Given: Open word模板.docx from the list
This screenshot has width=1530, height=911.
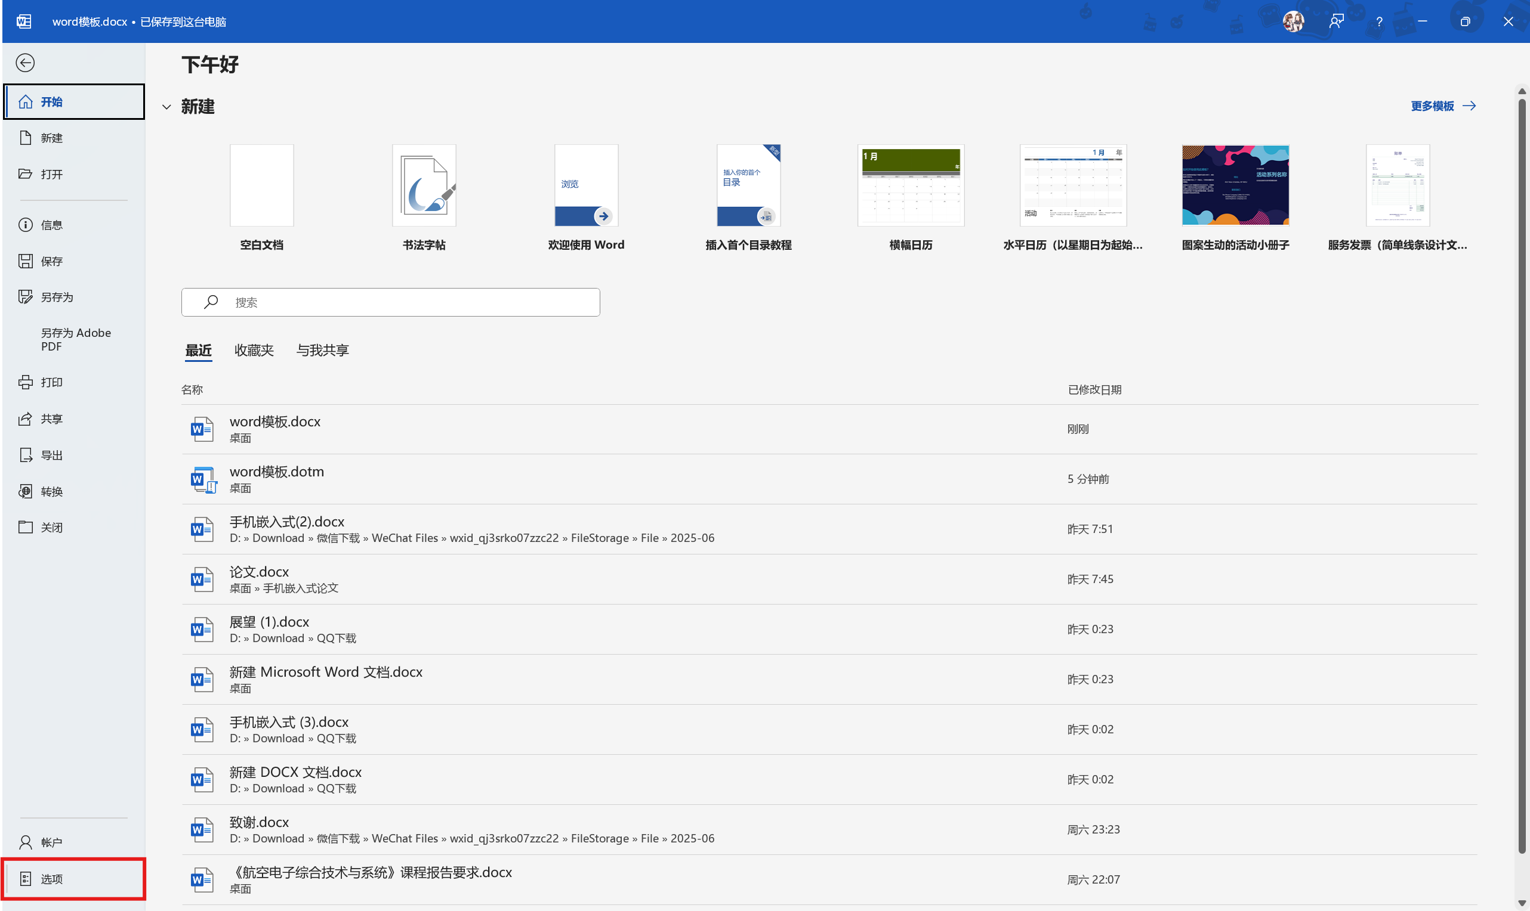Looking at the screenshot, I should coord(829,429).
